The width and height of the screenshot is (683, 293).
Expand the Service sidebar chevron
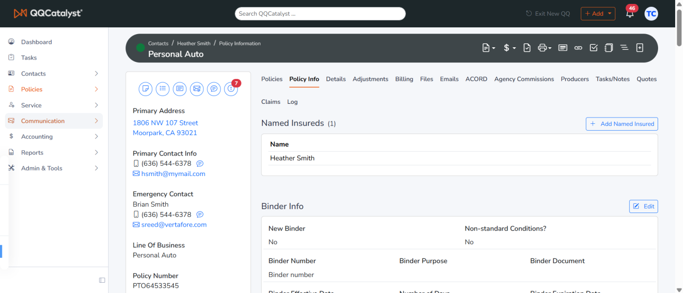[x=96, y=105]
